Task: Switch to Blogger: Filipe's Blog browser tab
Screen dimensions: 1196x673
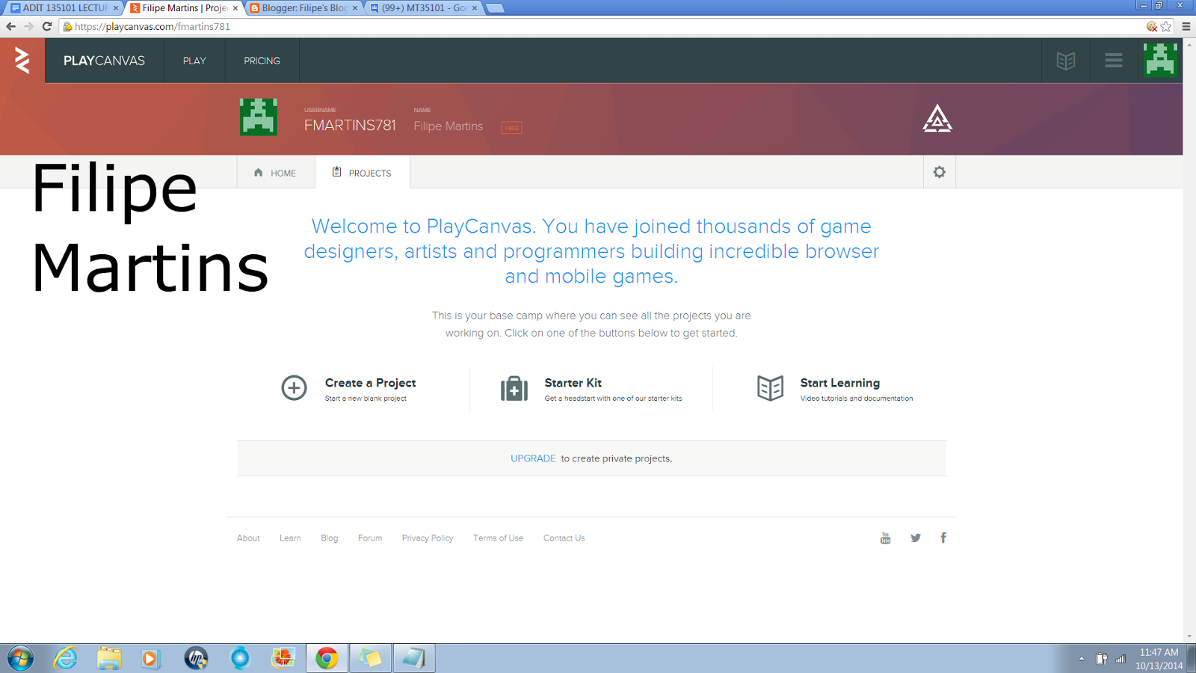Action: (304, 7)
